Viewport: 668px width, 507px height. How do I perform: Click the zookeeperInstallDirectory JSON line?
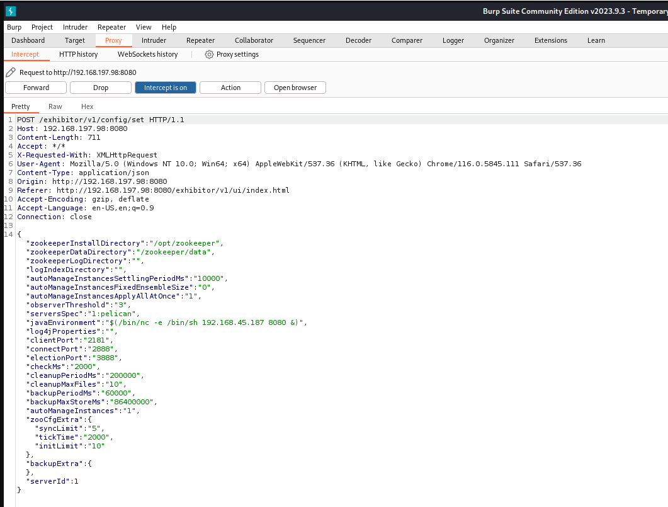tap(125, 243)
